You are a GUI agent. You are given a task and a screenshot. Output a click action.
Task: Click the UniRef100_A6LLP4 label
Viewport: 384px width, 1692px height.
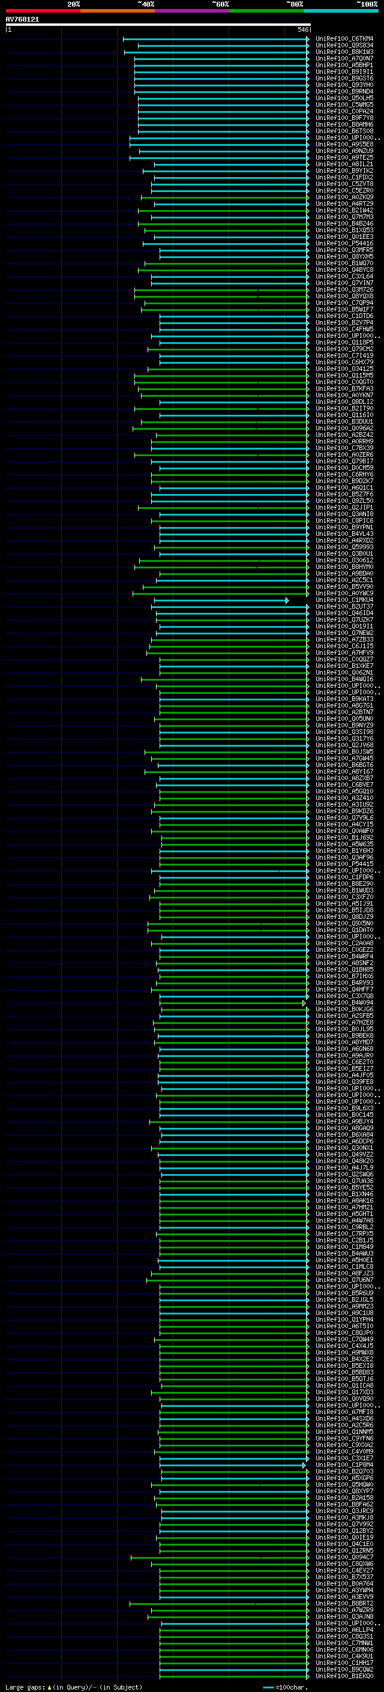344,1630
